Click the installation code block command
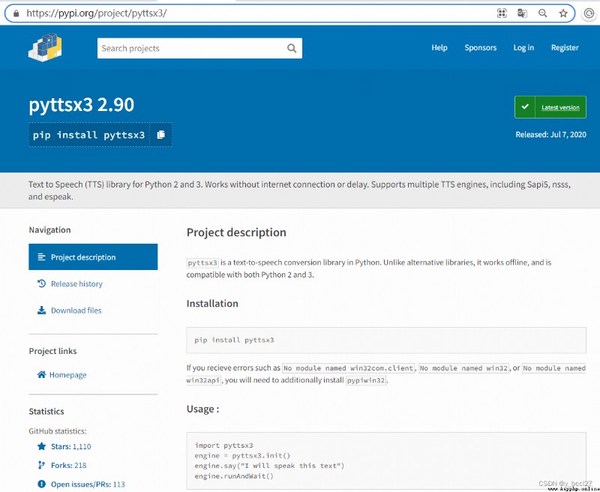 pyautogui.click(x=234, y=340)
